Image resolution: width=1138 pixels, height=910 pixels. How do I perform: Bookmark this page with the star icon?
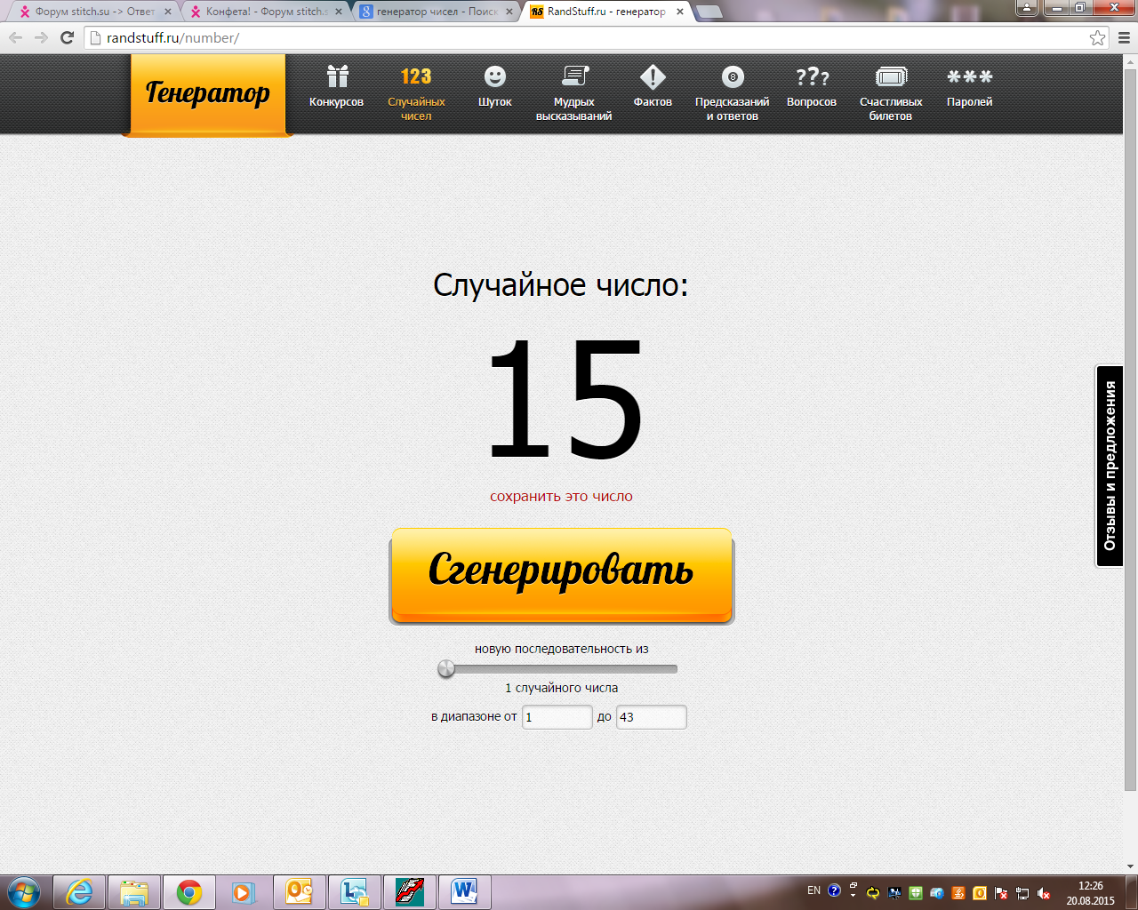click(1097, 38)
